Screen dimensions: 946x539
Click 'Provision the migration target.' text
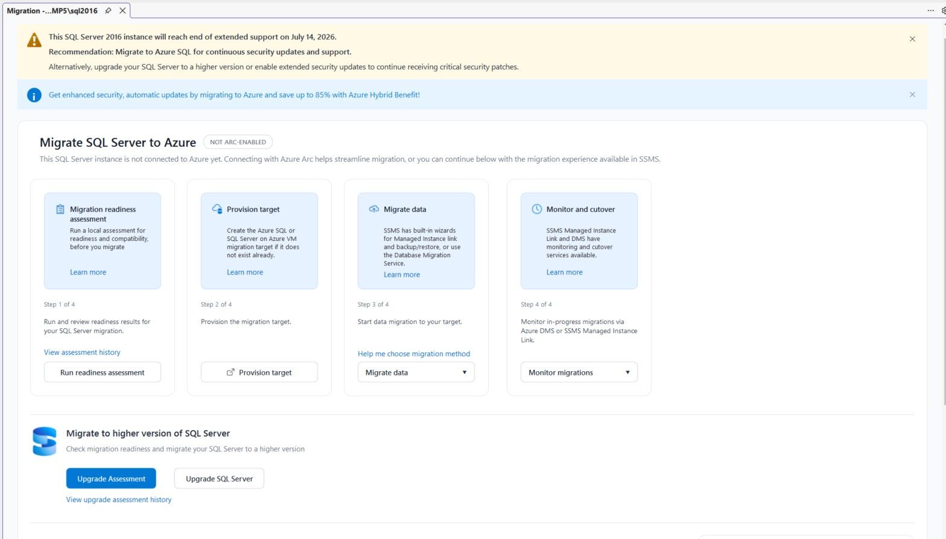[x=246, y=322]
